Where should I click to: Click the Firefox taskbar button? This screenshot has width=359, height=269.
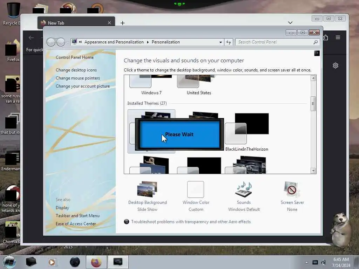click(96, 262)
